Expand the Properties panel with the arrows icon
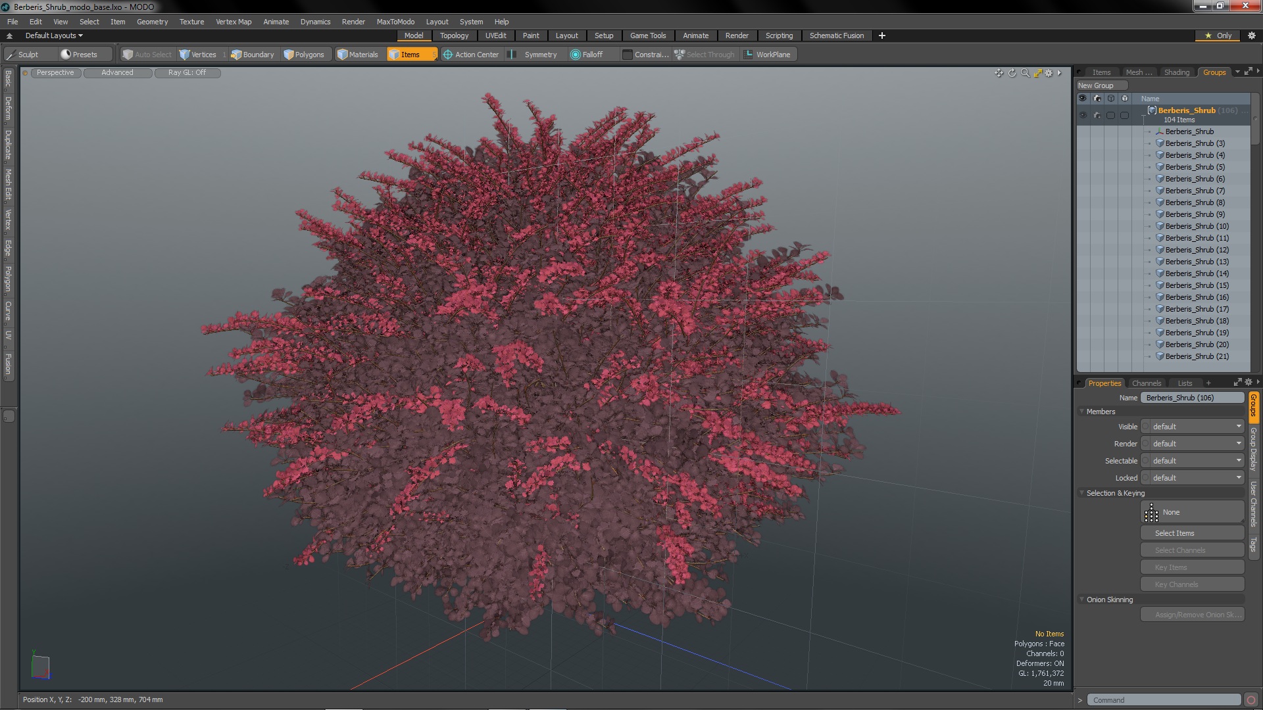The height and width of the screenshot is (710, 1263). tap(1237, 383)
